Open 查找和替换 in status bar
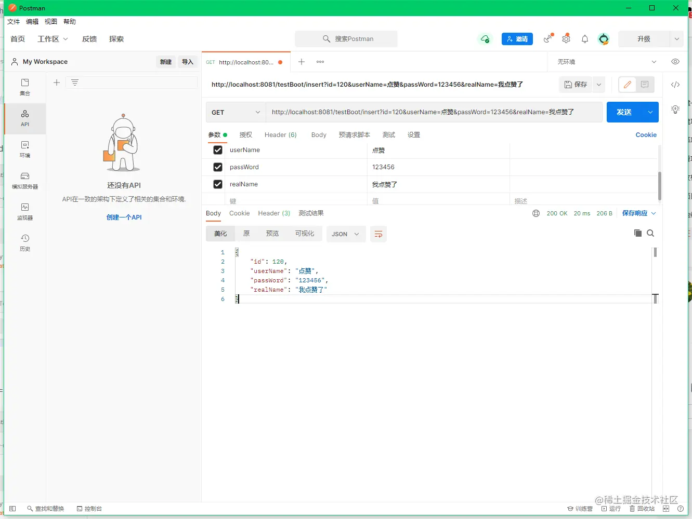 click(x=46, y=509)
